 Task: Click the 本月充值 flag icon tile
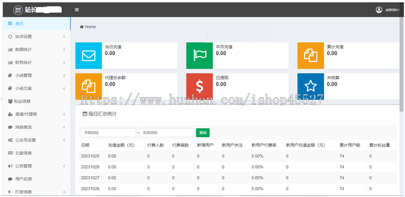pyautogui.click(x=200, y=56)
